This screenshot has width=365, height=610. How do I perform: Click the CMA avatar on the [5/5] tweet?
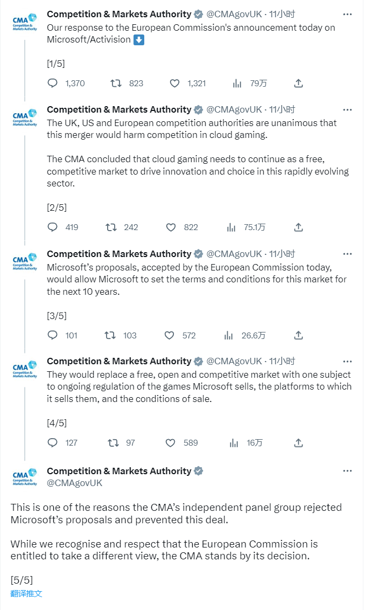point(25,477)
